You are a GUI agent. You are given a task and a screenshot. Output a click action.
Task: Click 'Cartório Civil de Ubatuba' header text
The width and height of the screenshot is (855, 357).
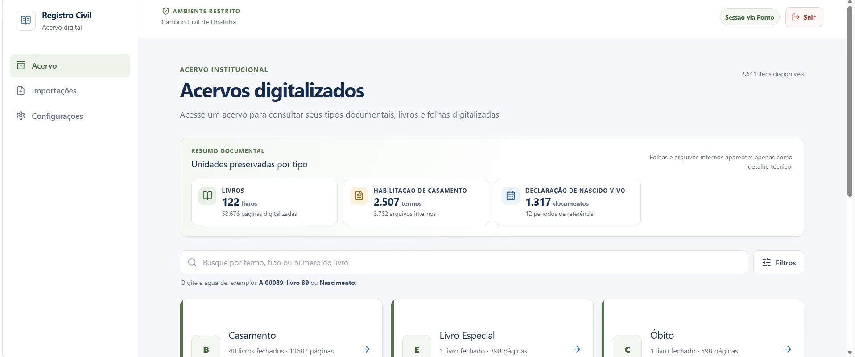(x=199, y=22)
